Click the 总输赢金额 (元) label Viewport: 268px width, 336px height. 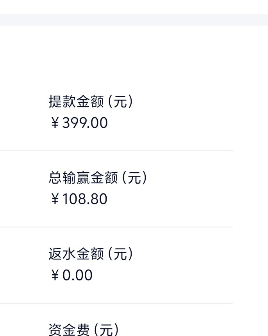click(98, 178)
